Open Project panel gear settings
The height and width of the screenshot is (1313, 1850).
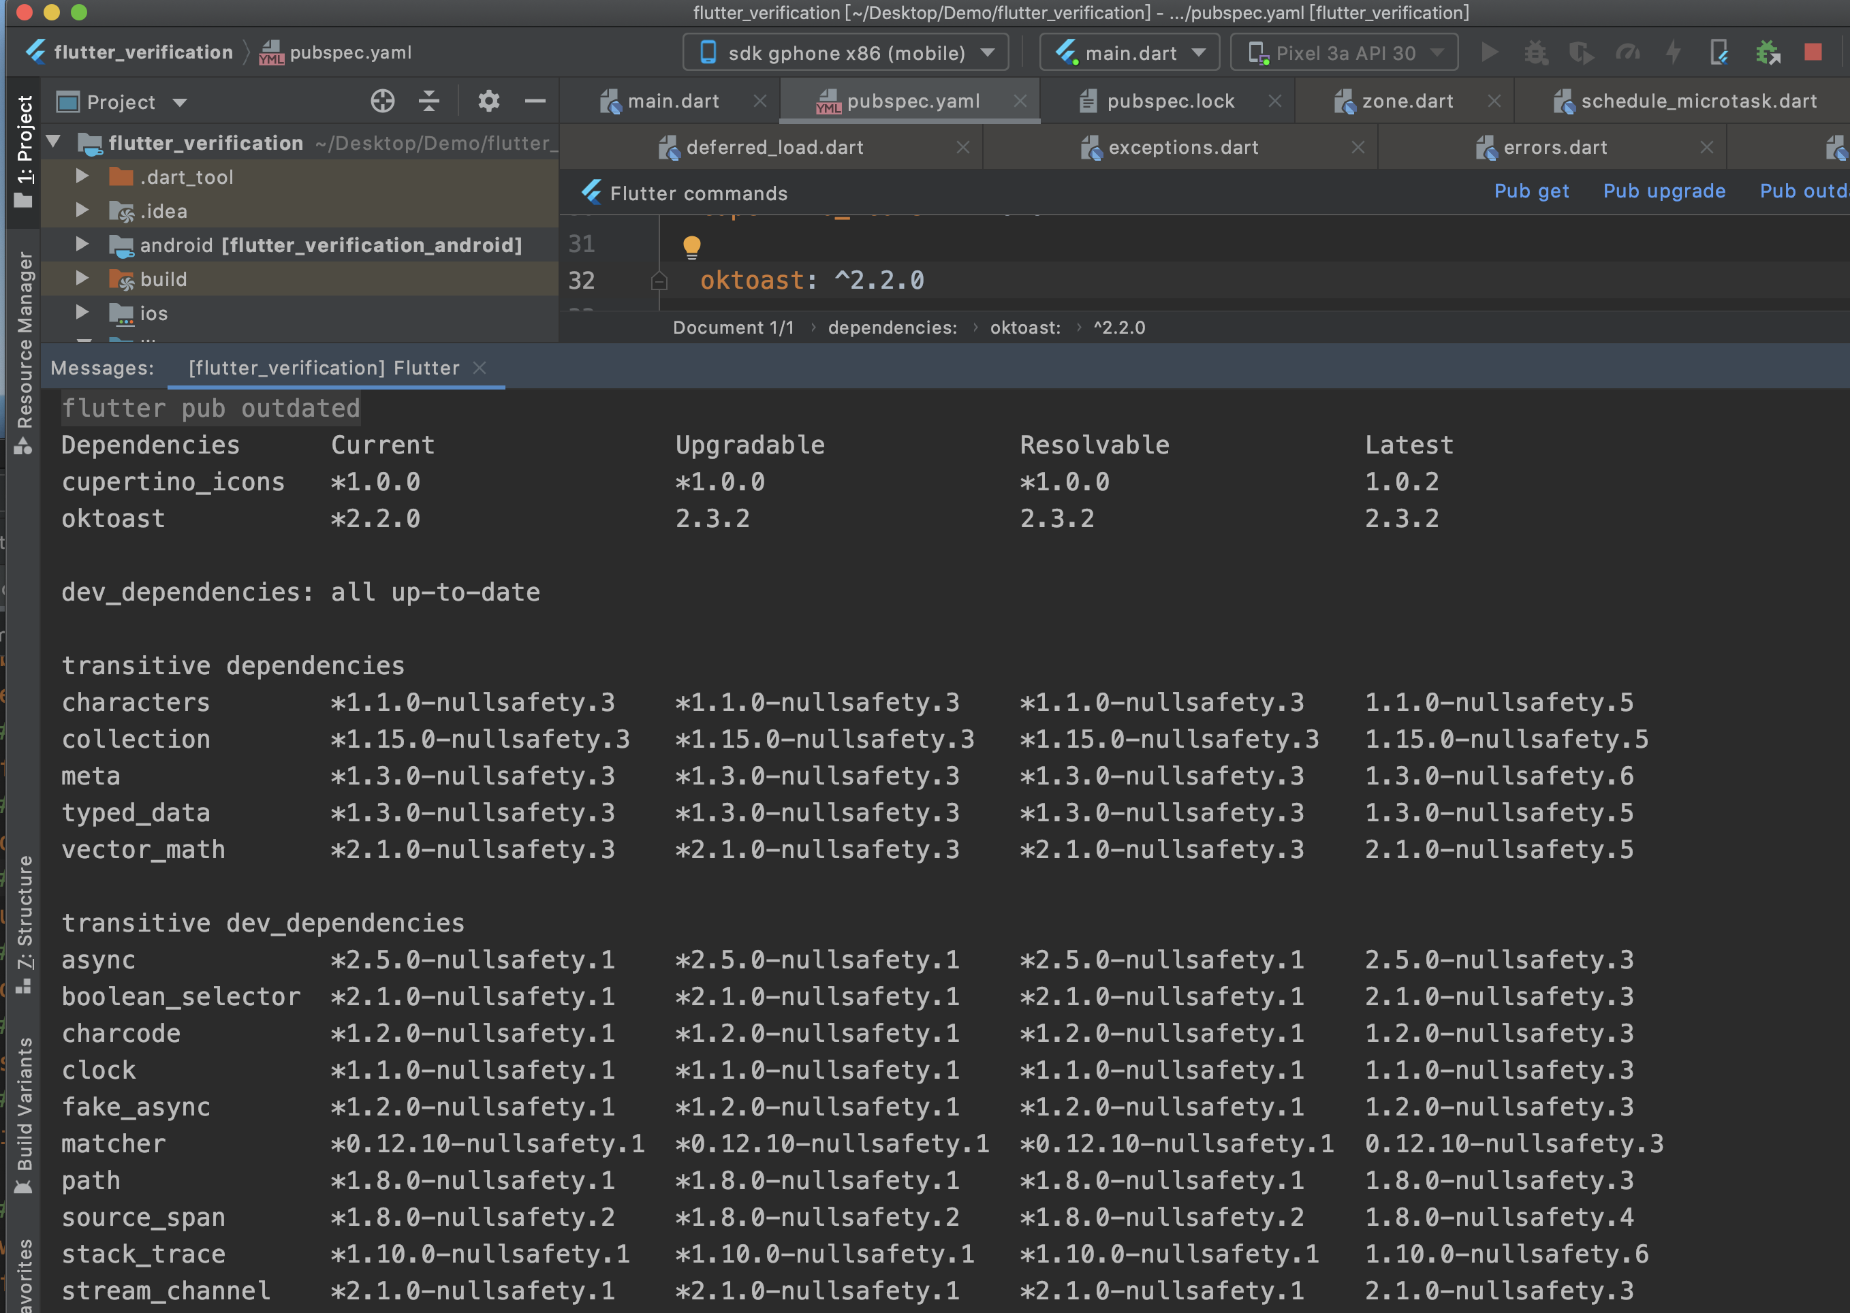click(x=488, y=101)
